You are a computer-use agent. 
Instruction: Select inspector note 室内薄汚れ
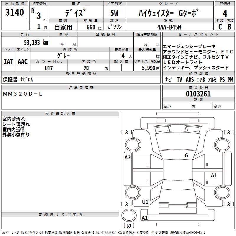coord(14,119)
